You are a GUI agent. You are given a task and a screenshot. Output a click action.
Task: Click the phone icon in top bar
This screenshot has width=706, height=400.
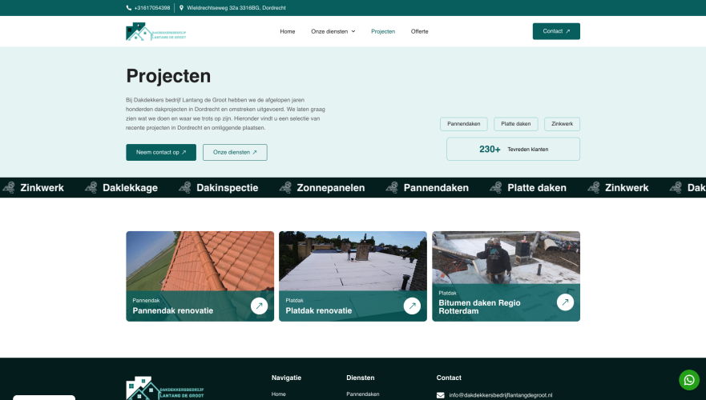129,8
